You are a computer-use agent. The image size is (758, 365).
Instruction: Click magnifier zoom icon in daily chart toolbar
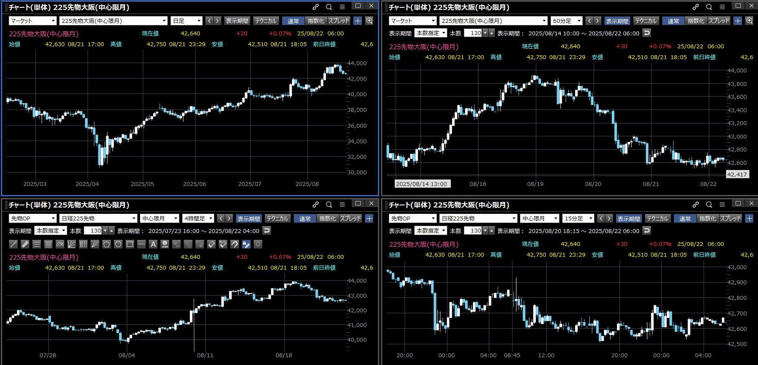(369, 21)
